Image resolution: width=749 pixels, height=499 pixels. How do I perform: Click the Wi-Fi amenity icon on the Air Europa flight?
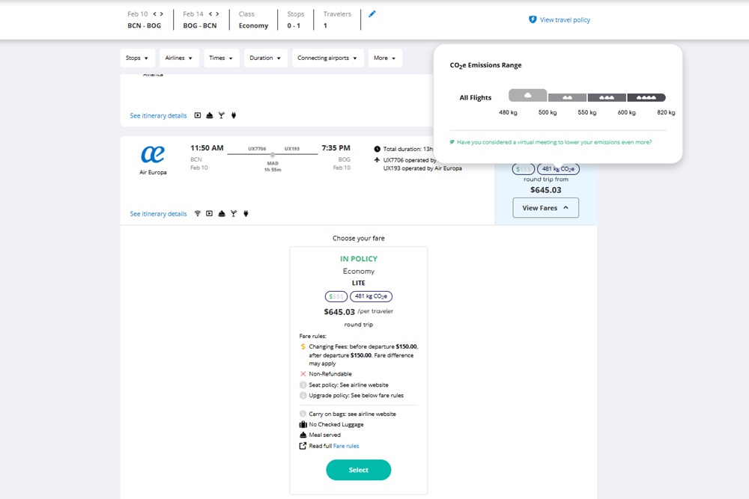click(198, 213)
